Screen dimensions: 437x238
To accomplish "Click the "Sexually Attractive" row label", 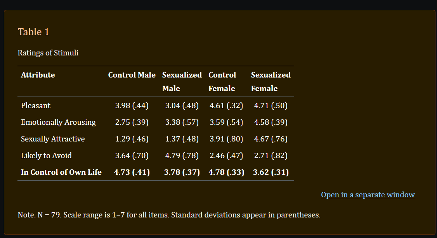I will tap(53, 139).
